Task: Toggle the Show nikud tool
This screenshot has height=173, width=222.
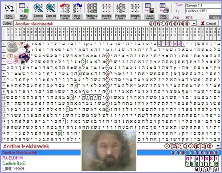Action: pyautogui.click(x=9, y=11)
